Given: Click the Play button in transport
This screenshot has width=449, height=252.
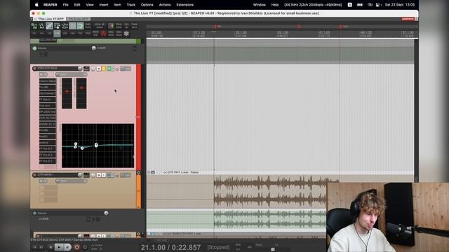Looking at the screenshot, I should click(59, 247).
